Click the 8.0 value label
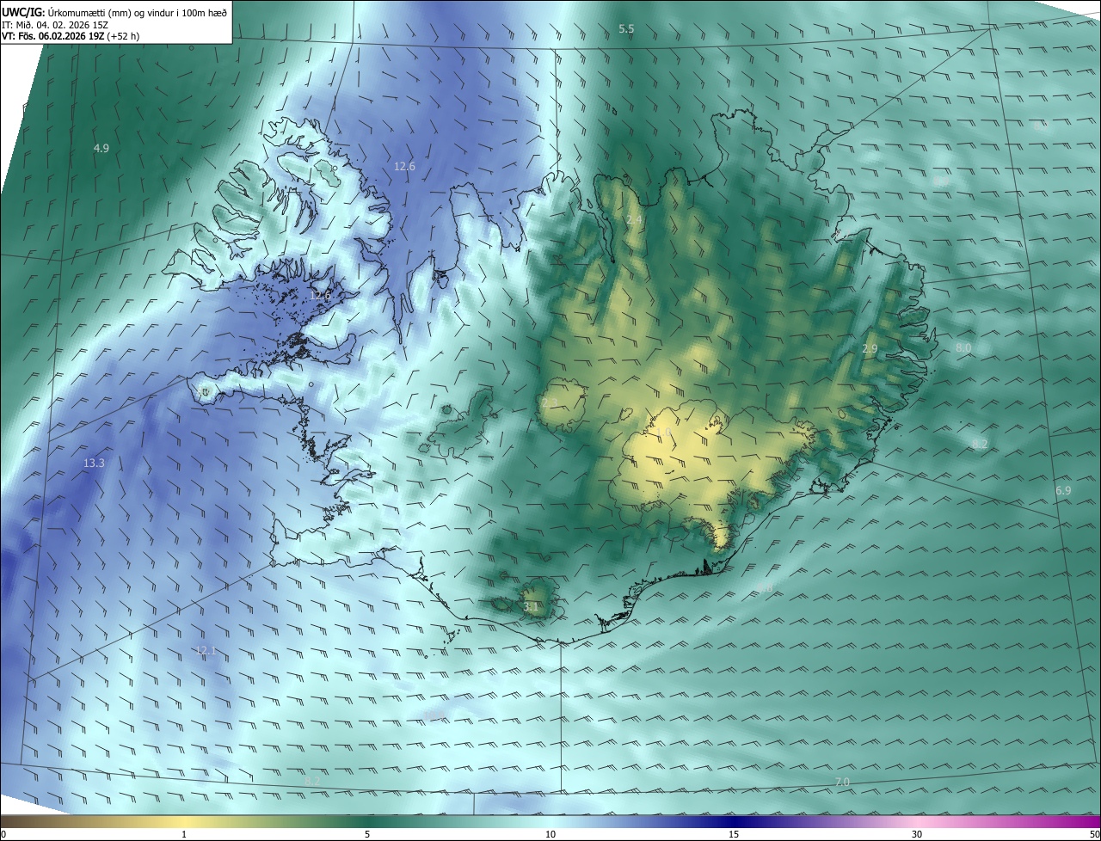The height and width of the screenshot is (841, 1101). click(x=963, y=348)
